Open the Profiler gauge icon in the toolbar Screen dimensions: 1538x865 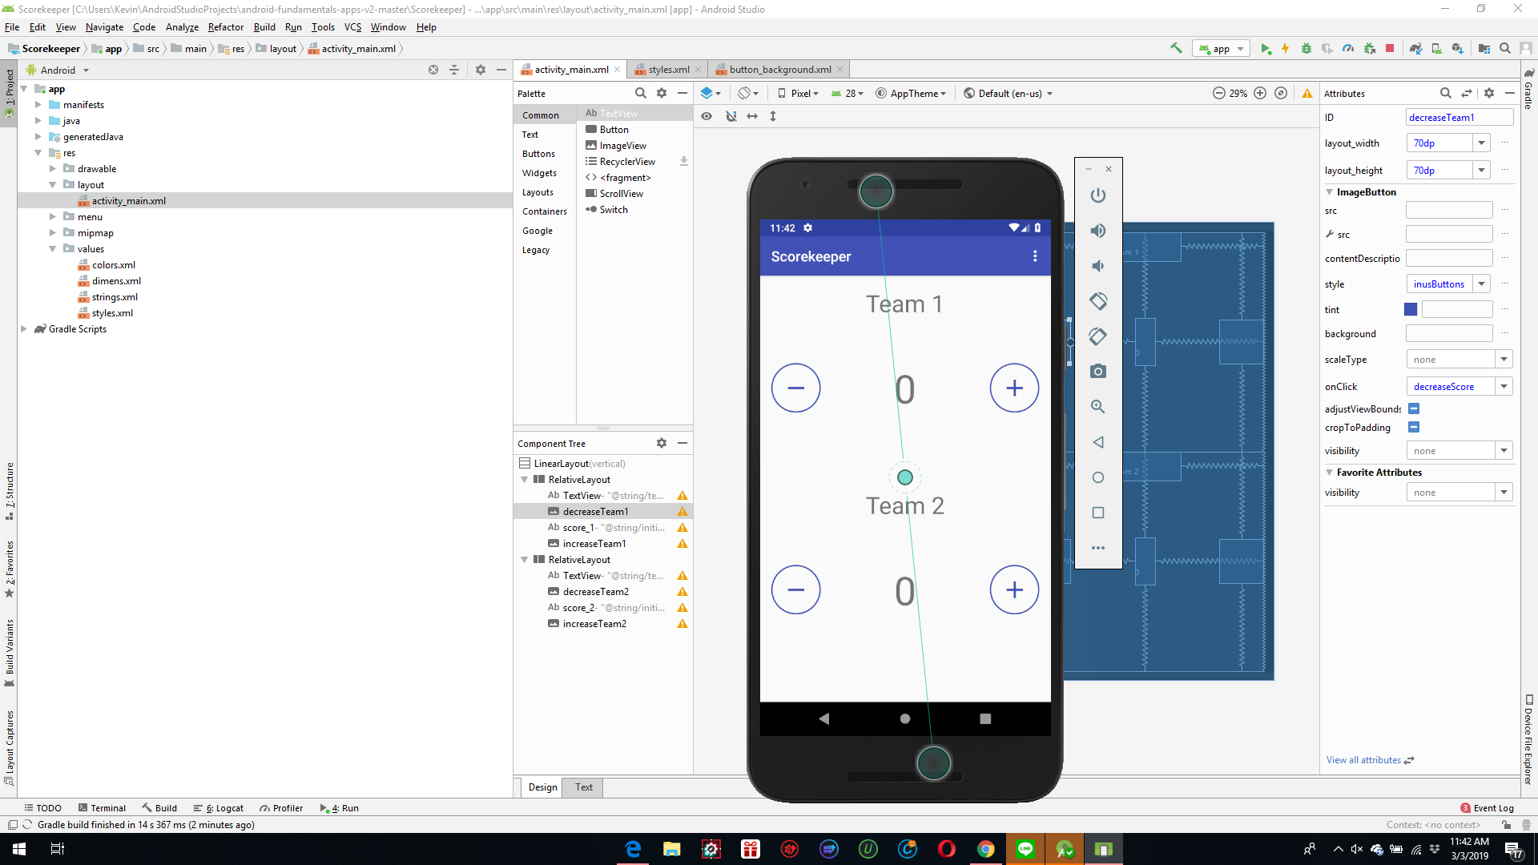(x=1349, y=48)
